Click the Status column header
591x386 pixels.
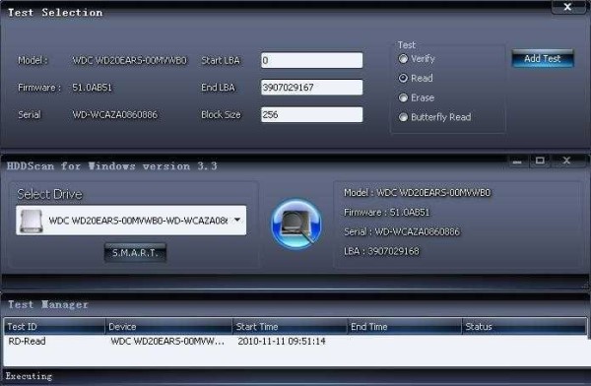[x=524, y=327]
